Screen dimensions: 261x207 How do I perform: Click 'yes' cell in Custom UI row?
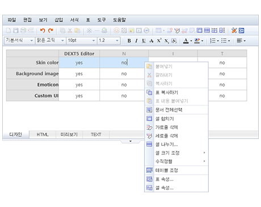(79, 96)
